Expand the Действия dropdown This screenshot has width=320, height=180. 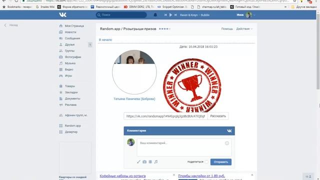pos(244,29)
